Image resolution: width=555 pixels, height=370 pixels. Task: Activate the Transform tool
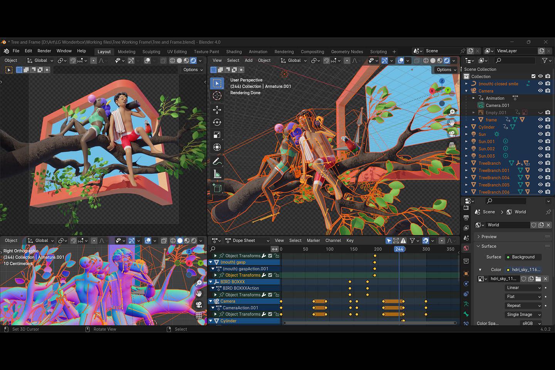pyautogui.click(x=217, y=148)
